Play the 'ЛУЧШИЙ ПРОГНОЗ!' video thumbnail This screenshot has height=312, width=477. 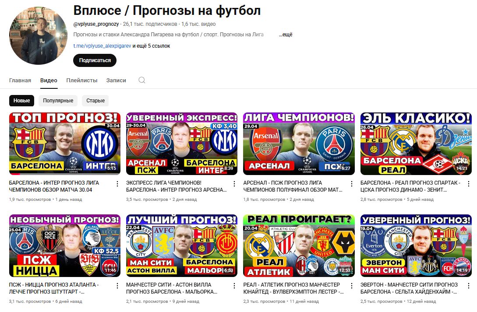(x=182, y=246)
